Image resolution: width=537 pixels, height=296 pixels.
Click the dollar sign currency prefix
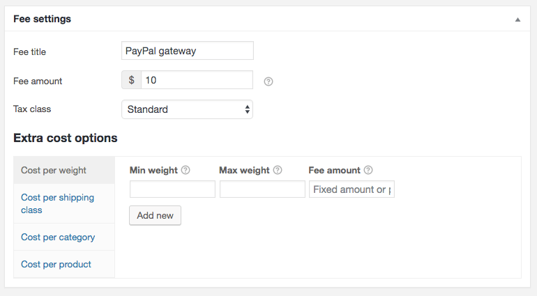click(132, 80)
